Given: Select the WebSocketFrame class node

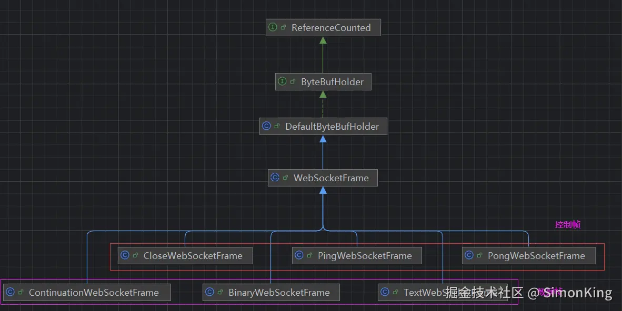Looking at the screenshot, I should 323,178.
